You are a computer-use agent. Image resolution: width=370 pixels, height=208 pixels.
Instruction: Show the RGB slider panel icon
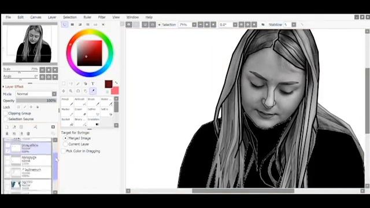pyautogui.click(x=72, y=24)
